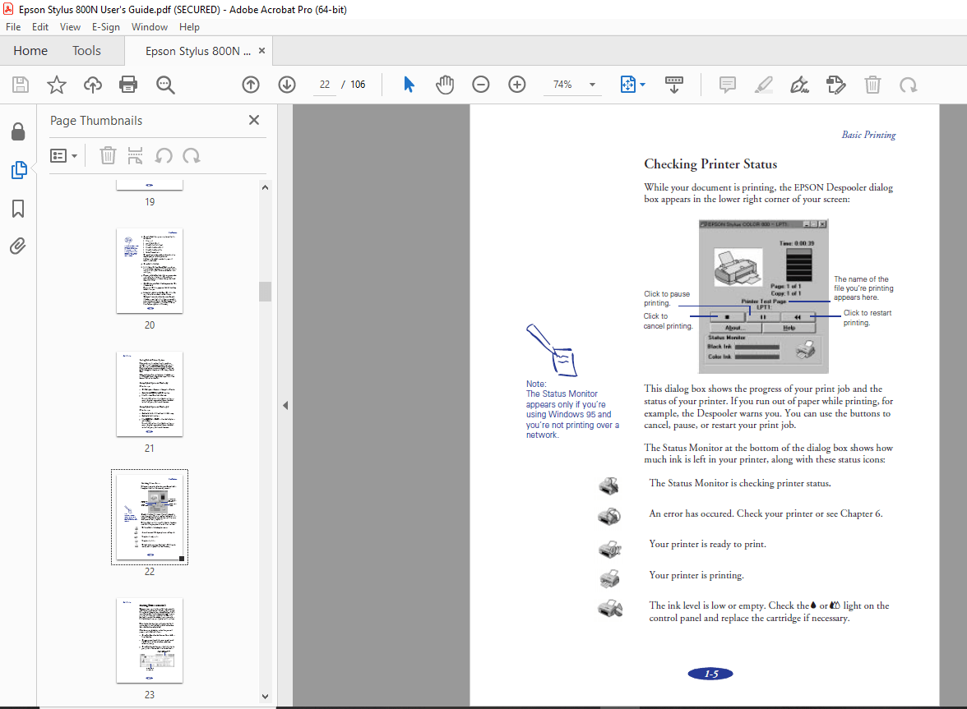
Task: Open the Bookmarks panel in the left sidebar
Action: pyautogui.click(x=18, y=209)
